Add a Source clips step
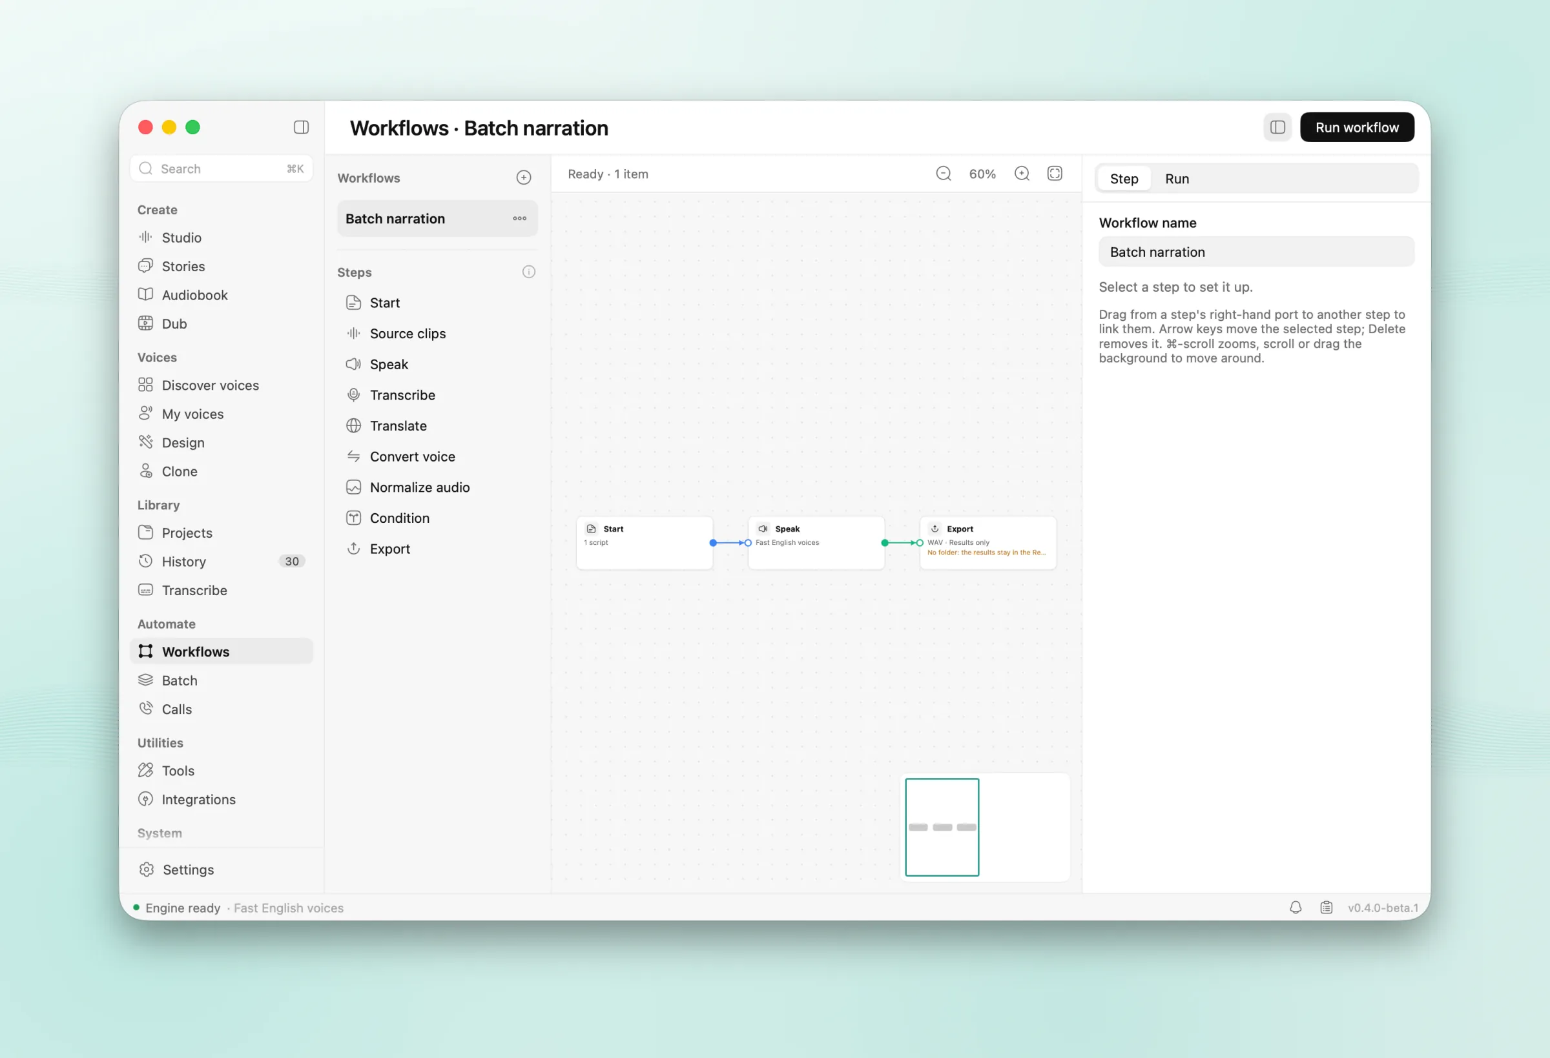Viewport: 1550px width, 1058px height. tap(437, 333)
